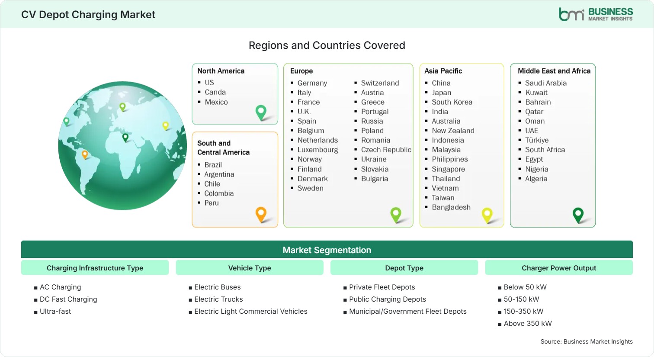Click the Canda entry in North America
This screenshot has height=357, width=654.
(215, 92)
